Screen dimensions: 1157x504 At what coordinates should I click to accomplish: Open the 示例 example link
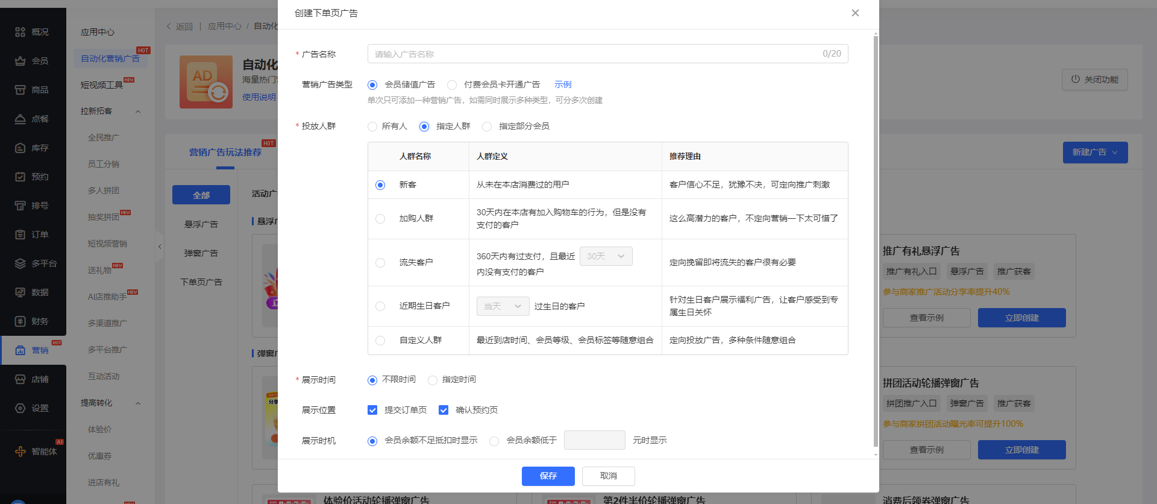point(562,84)
